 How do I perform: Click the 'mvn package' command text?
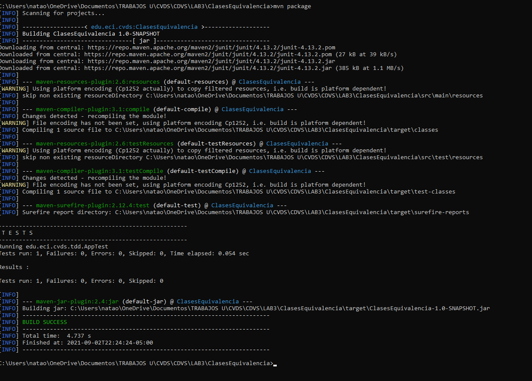click(x=292, y=6)
